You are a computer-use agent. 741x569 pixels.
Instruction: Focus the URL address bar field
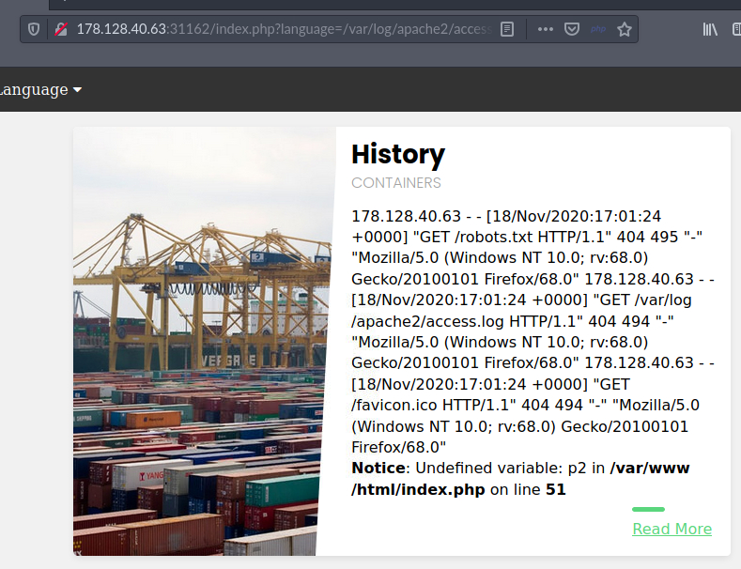pos(282,29)
